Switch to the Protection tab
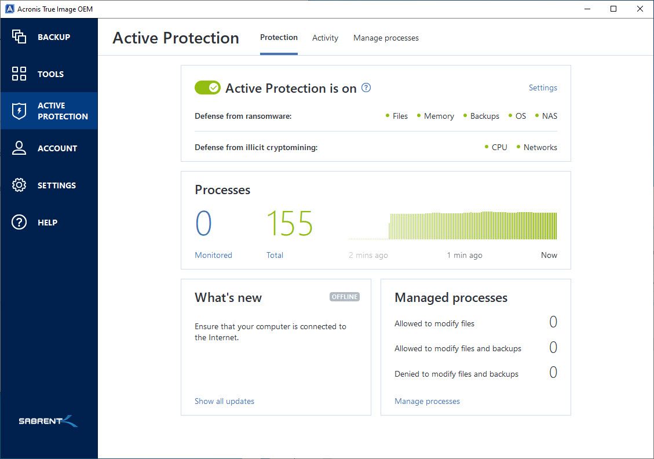Screen dimensions: 654x459 coord(279,38)
